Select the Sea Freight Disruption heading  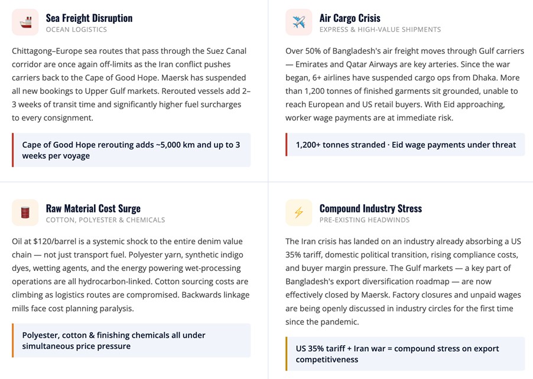tap(89, 18)
